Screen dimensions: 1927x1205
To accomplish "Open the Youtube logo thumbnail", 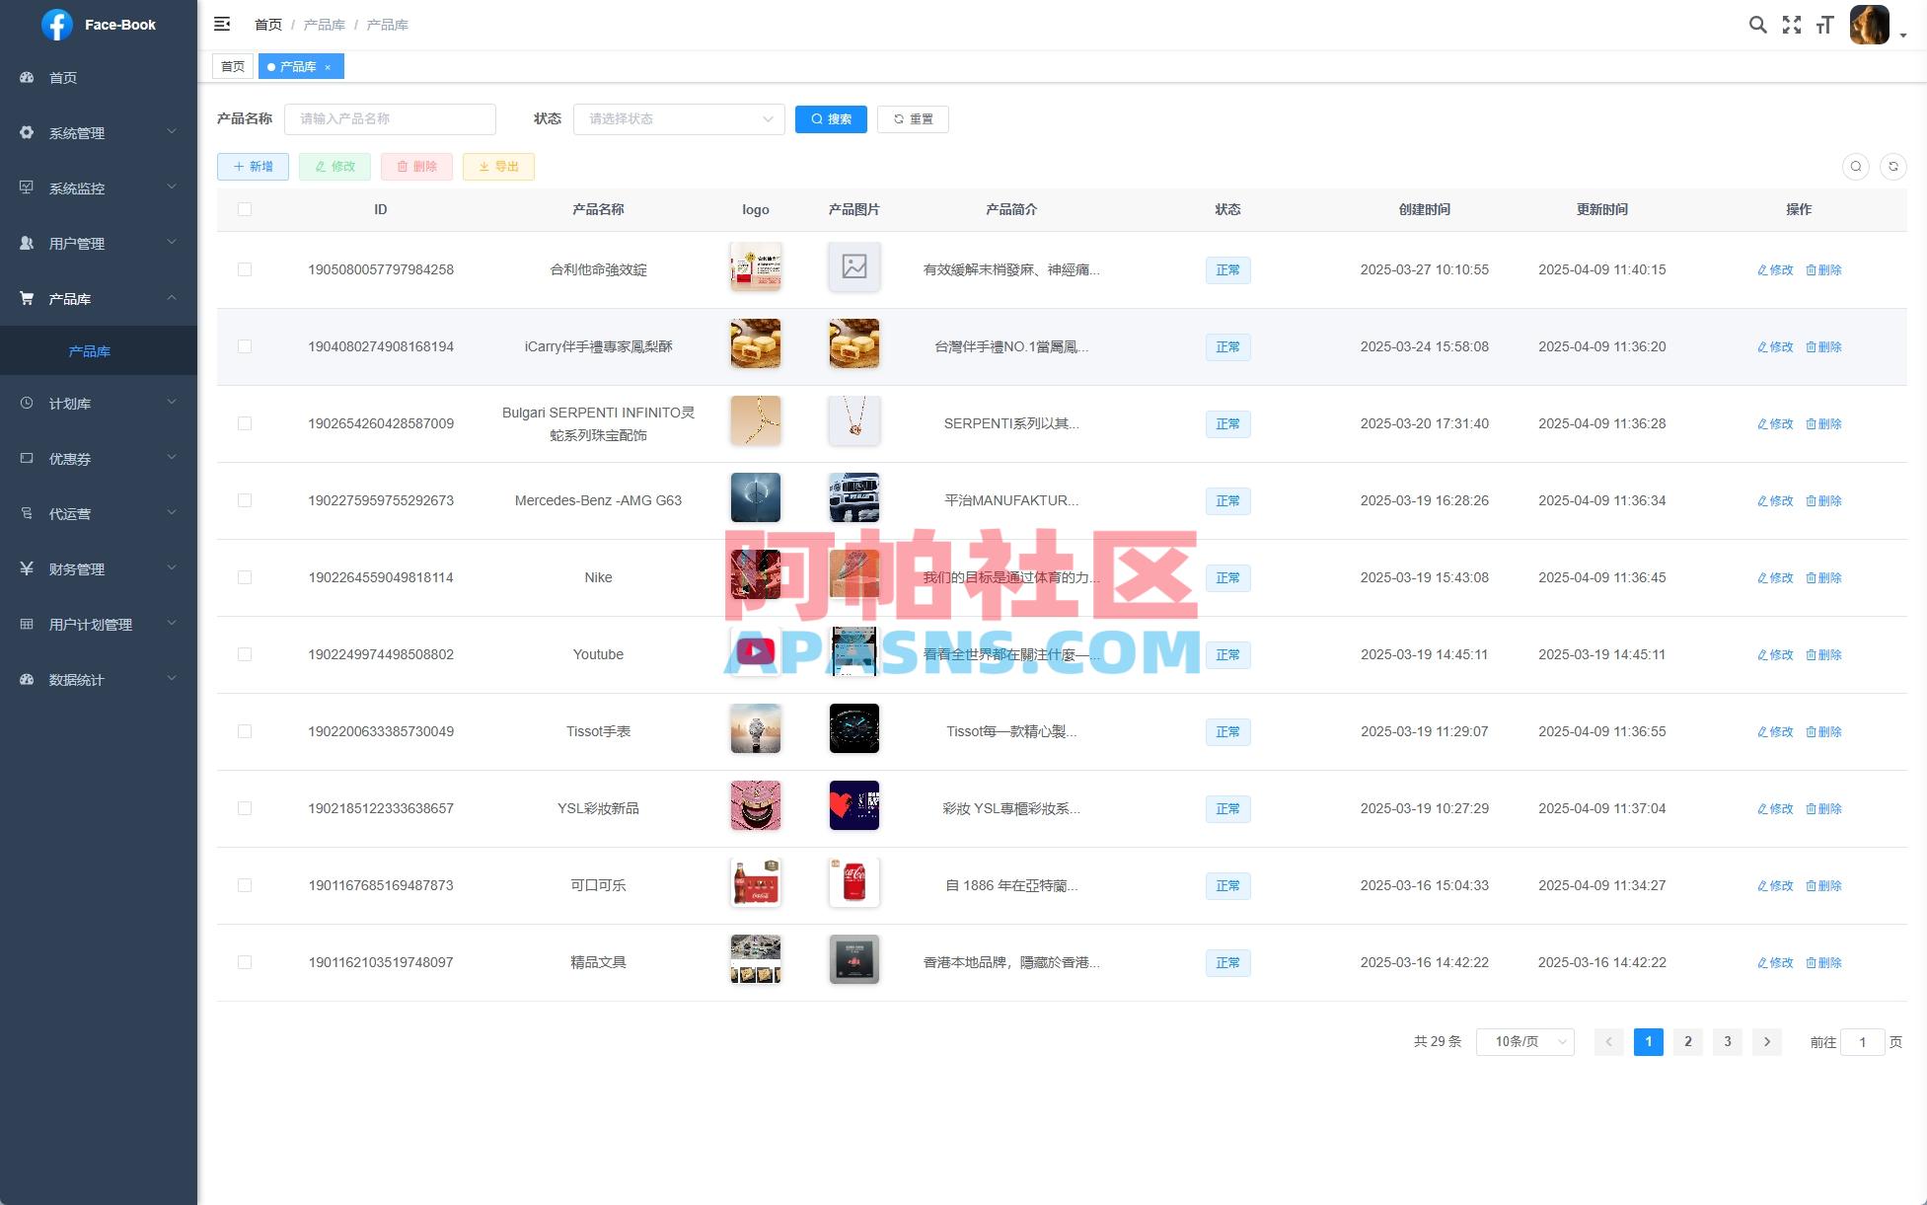I will 756,651.
